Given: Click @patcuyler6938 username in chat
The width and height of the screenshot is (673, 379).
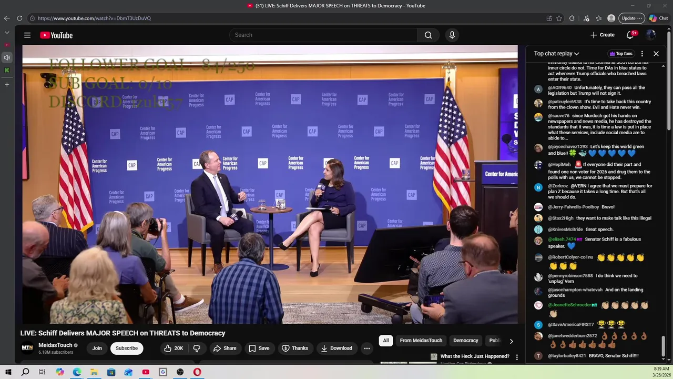Looking at the screenshot, I should point(565,102).
